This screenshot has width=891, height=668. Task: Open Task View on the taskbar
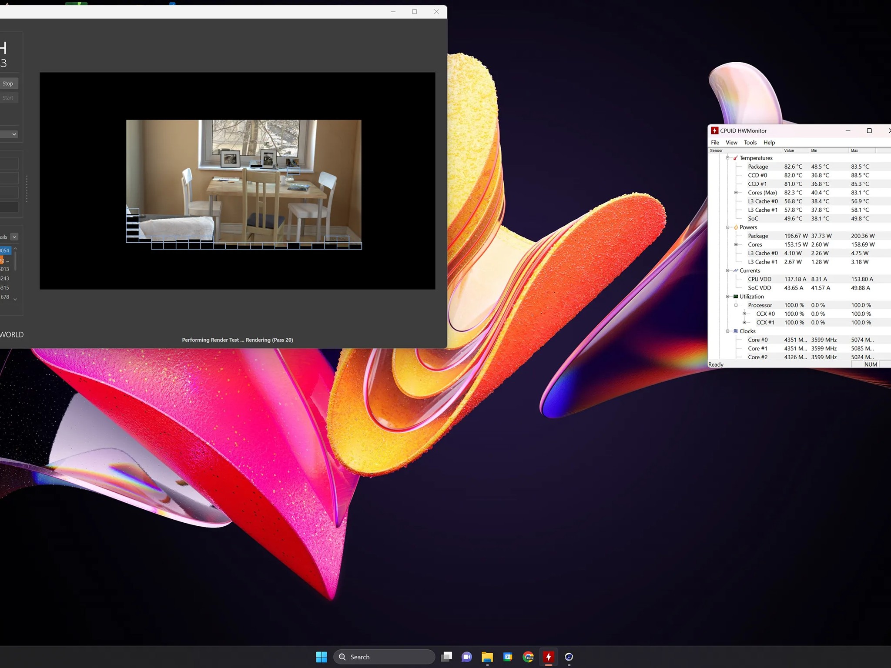(447, 657)
